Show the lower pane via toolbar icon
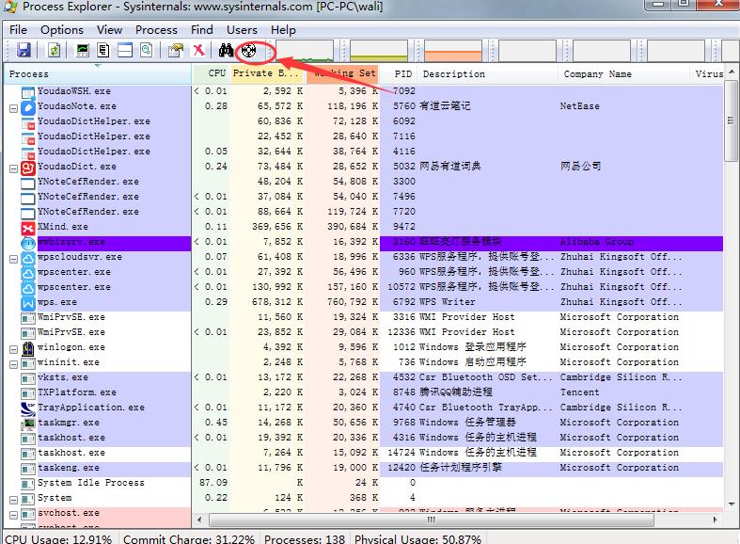Viewport: 740px width, 544px height. pyautogui.click(x=125, y=50)
